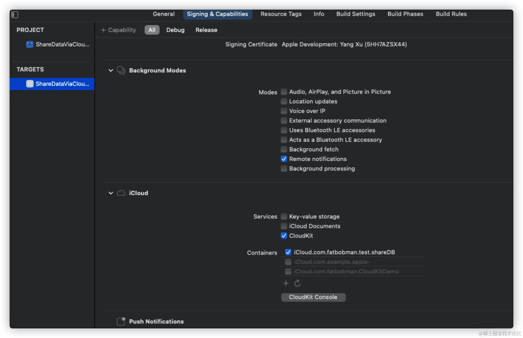523x338 pixels.
Task: Toggle the navigator sidebar panel icon
Action: pos(15,15)
